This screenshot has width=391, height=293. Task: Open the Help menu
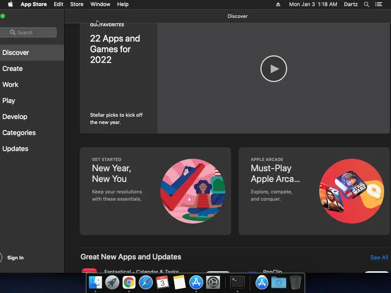[123, 4]
